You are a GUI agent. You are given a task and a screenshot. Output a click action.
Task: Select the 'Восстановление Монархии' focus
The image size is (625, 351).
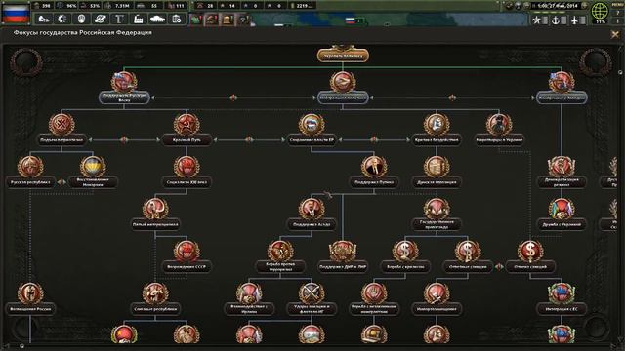click(93, 172)
